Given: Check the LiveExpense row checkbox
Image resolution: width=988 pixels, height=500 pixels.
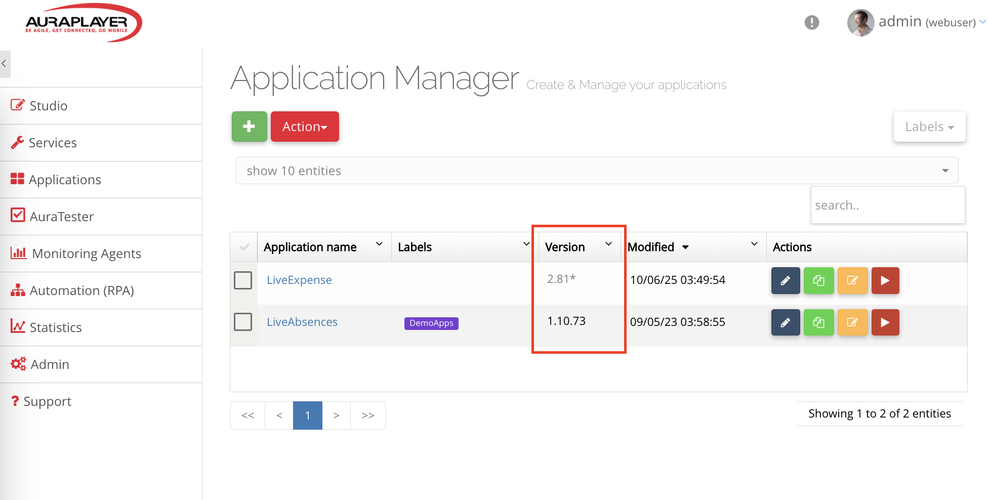Looking at the screenshot, I should (243, 280).
